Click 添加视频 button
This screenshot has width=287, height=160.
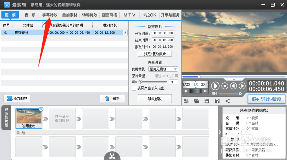click(17, 99)
